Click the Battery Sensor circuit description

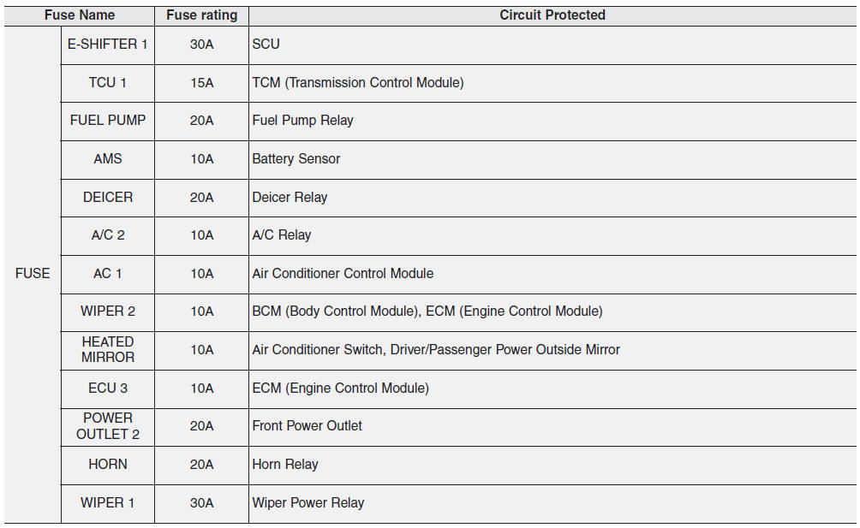tap(296, 158)
